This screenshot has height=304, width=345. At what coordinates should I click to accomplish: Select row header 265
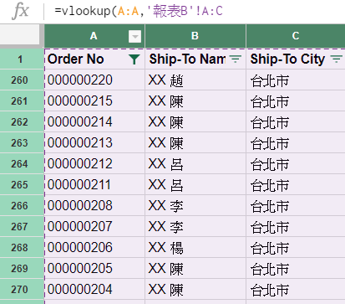(22, 184)
